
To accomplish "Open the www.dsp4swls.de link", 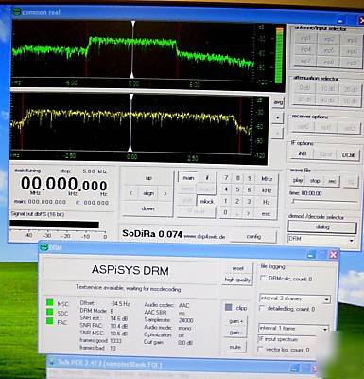I will tap(204, 236).
